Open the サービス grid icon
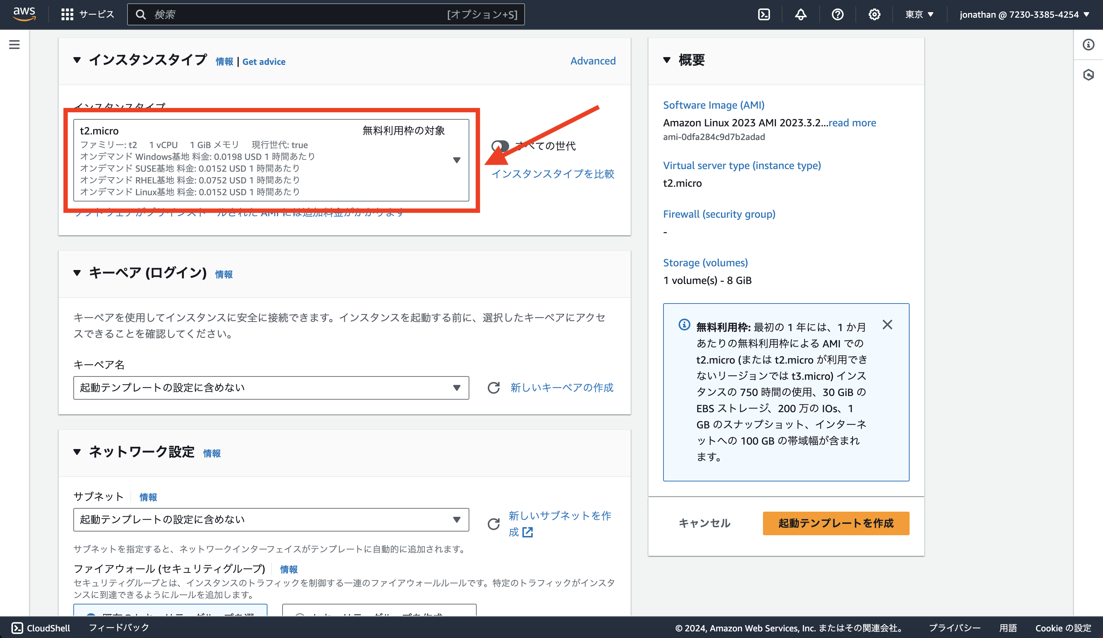 [x=67, y=14]
